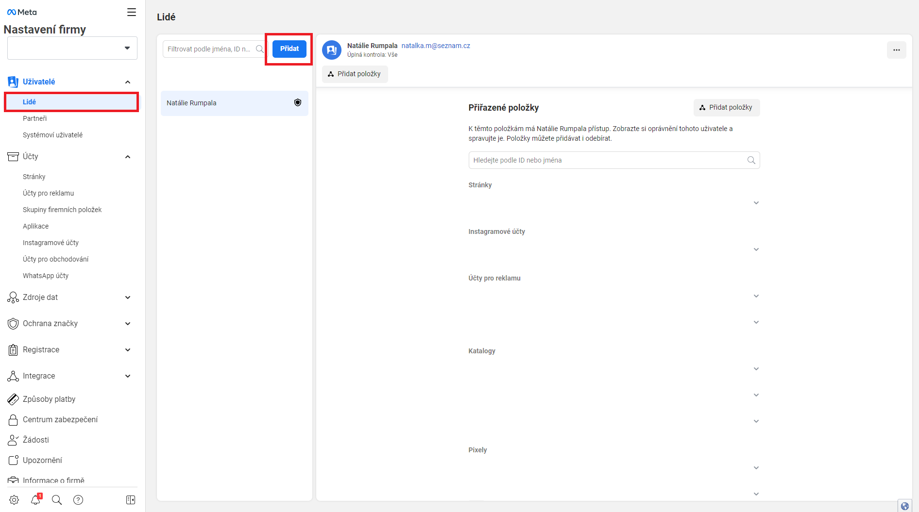
Task: Click the globe icon in bottom-right corner
Action: 905,506
